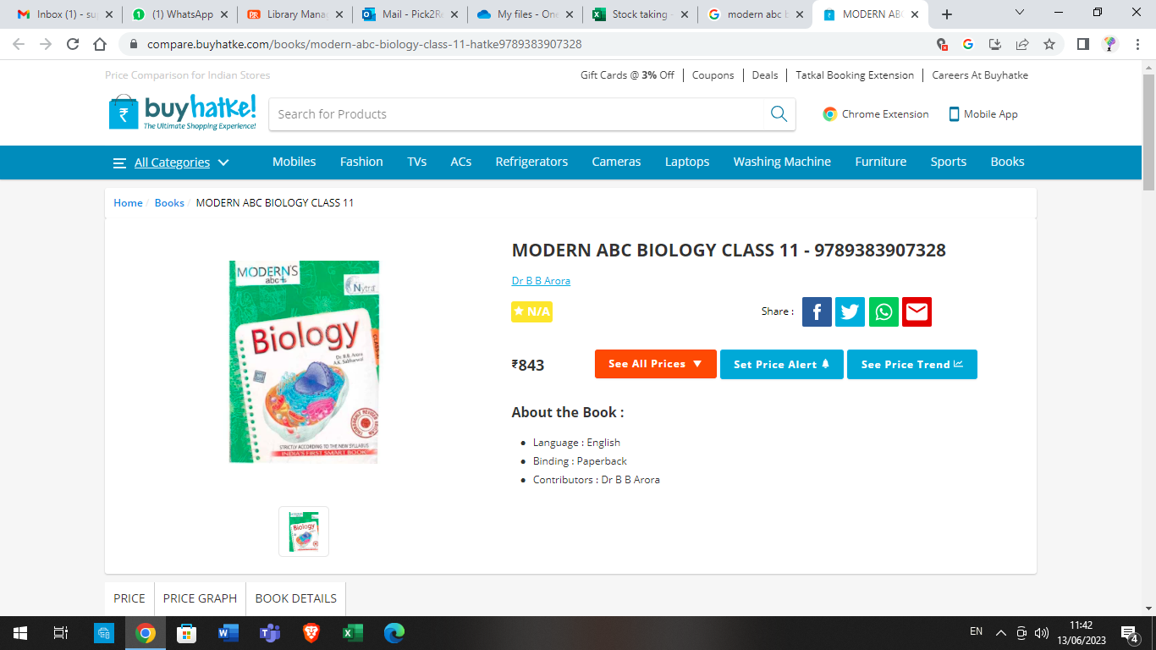
Task: Expand See All Prices dropdown
Action: [655, 364]
